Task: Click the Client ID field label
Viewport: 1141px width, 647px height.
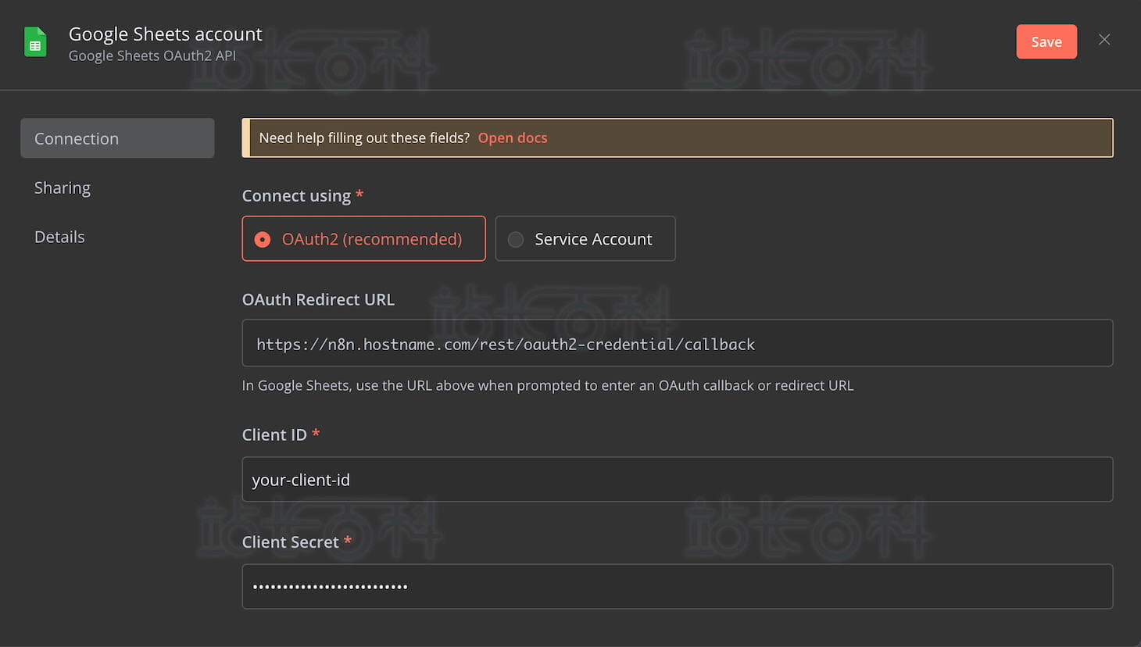Action: 274,434
